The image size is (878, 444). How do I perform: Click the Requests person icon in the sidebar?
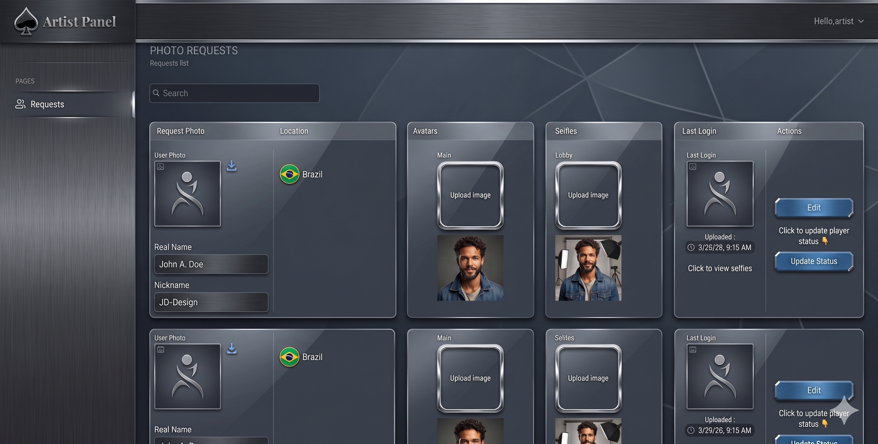[20, 104]
